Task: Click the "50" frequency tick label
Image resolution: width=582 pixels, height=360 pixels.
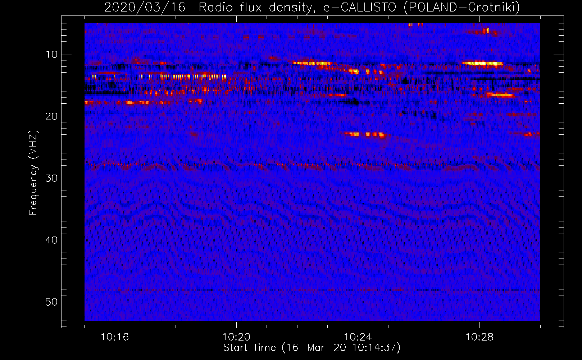Action: (x=51, y=302)
